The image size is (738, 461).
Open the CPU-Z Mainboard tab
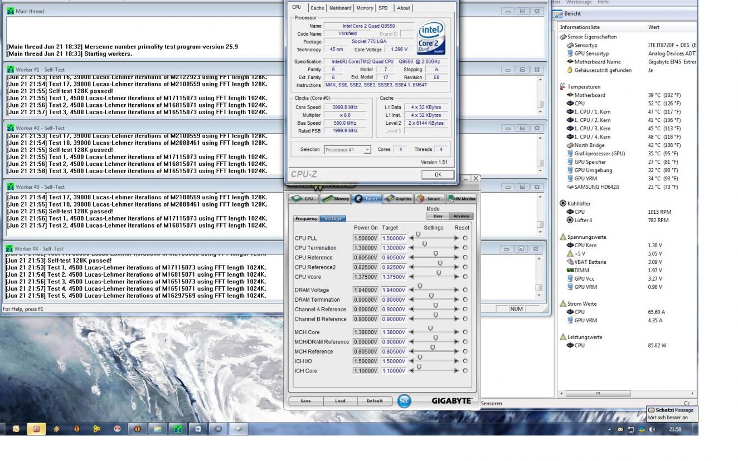point(341,8)
